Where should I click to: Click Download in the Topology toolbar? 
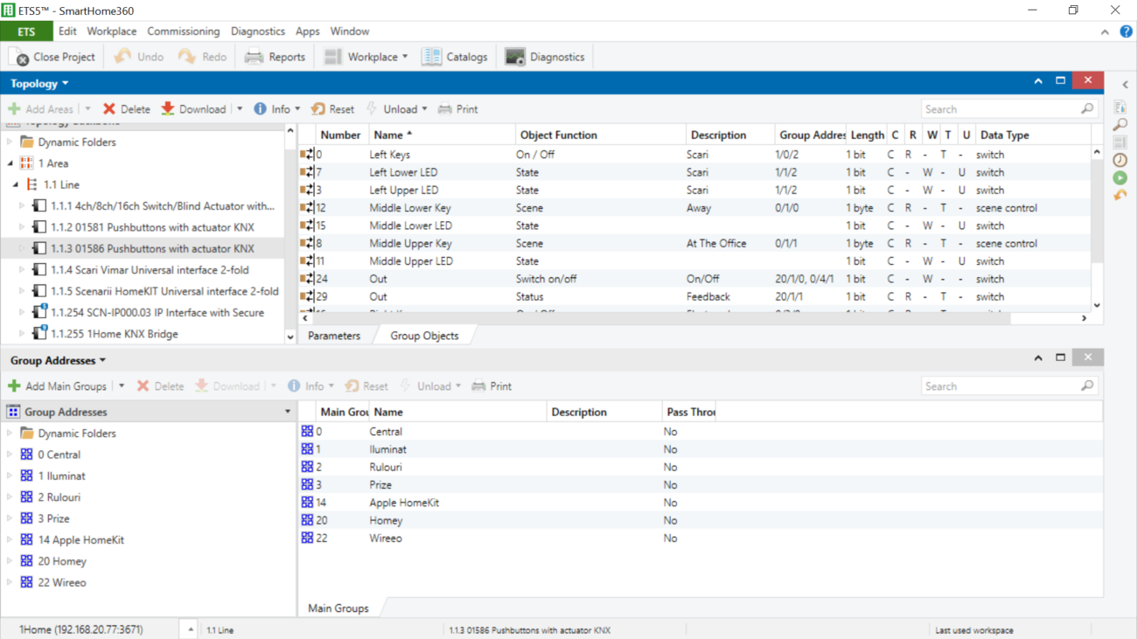point(193,109)
